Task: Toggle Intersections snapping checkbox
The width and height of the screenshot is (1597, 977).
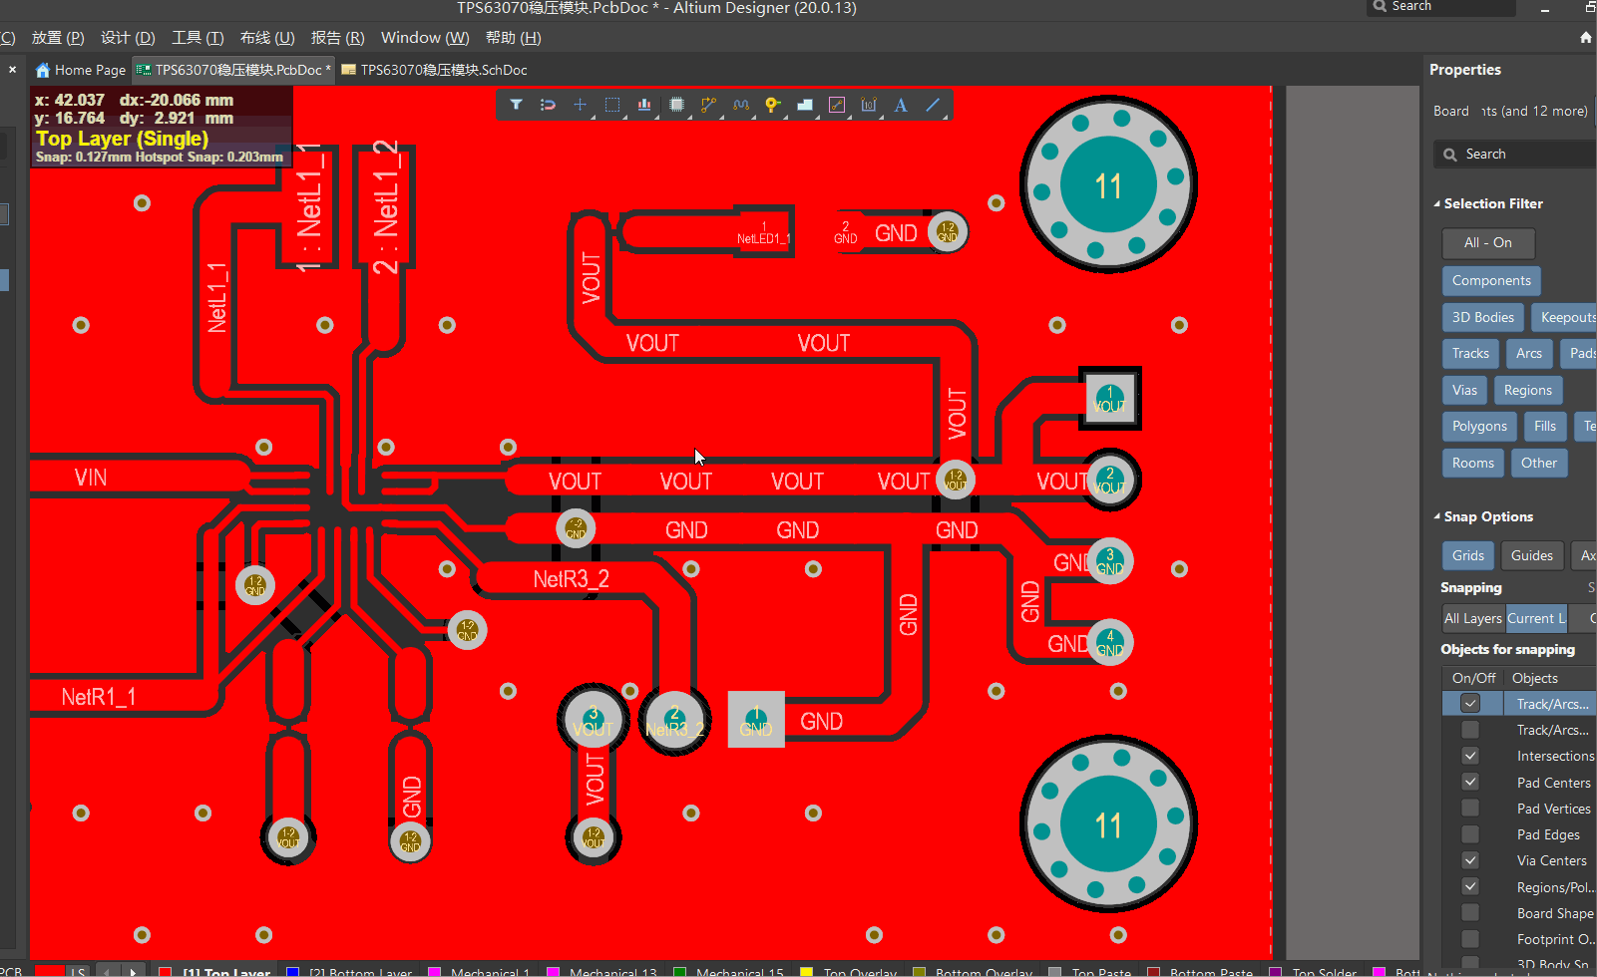Action: [x=1470, y=756]
